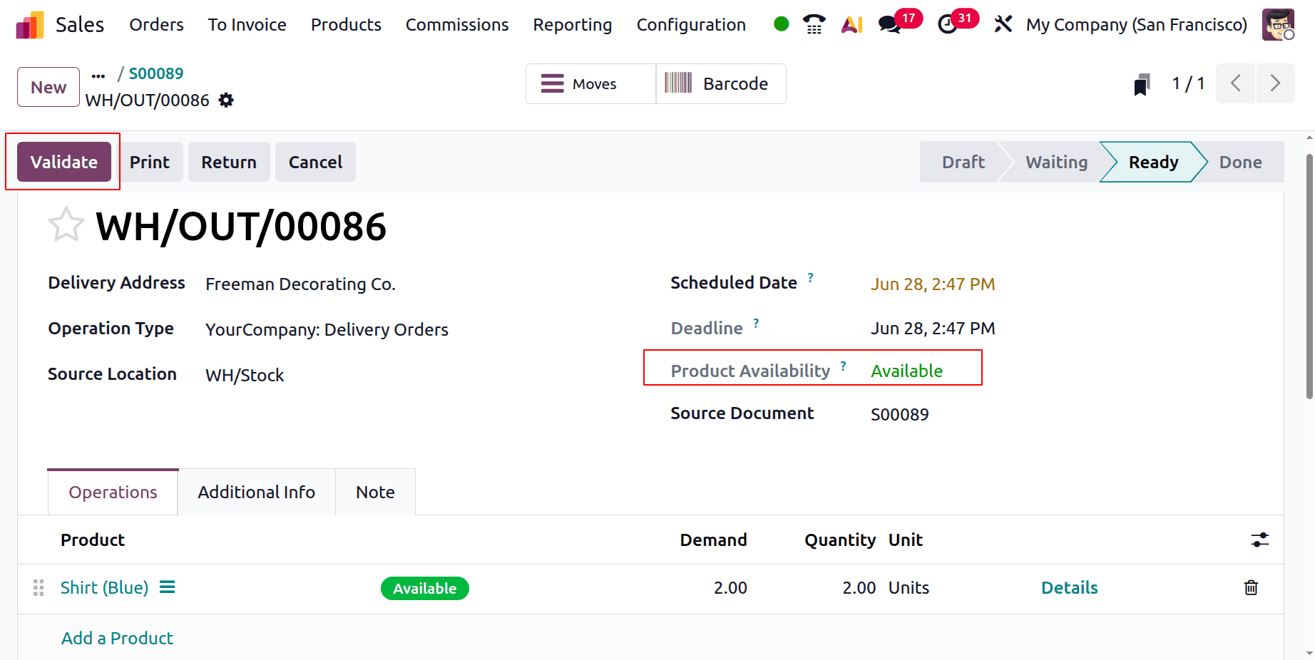This screenshot has width=1315, height=660.
Task: Follow the S00089 breadcrumb link
Action: tap(156, 73)
